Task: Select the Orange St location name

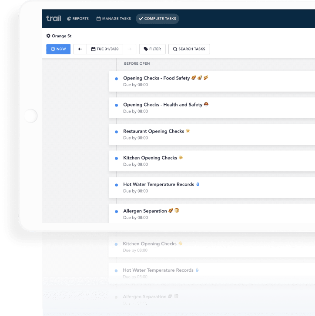Action: pyautogui.click(x=61, y=36)
